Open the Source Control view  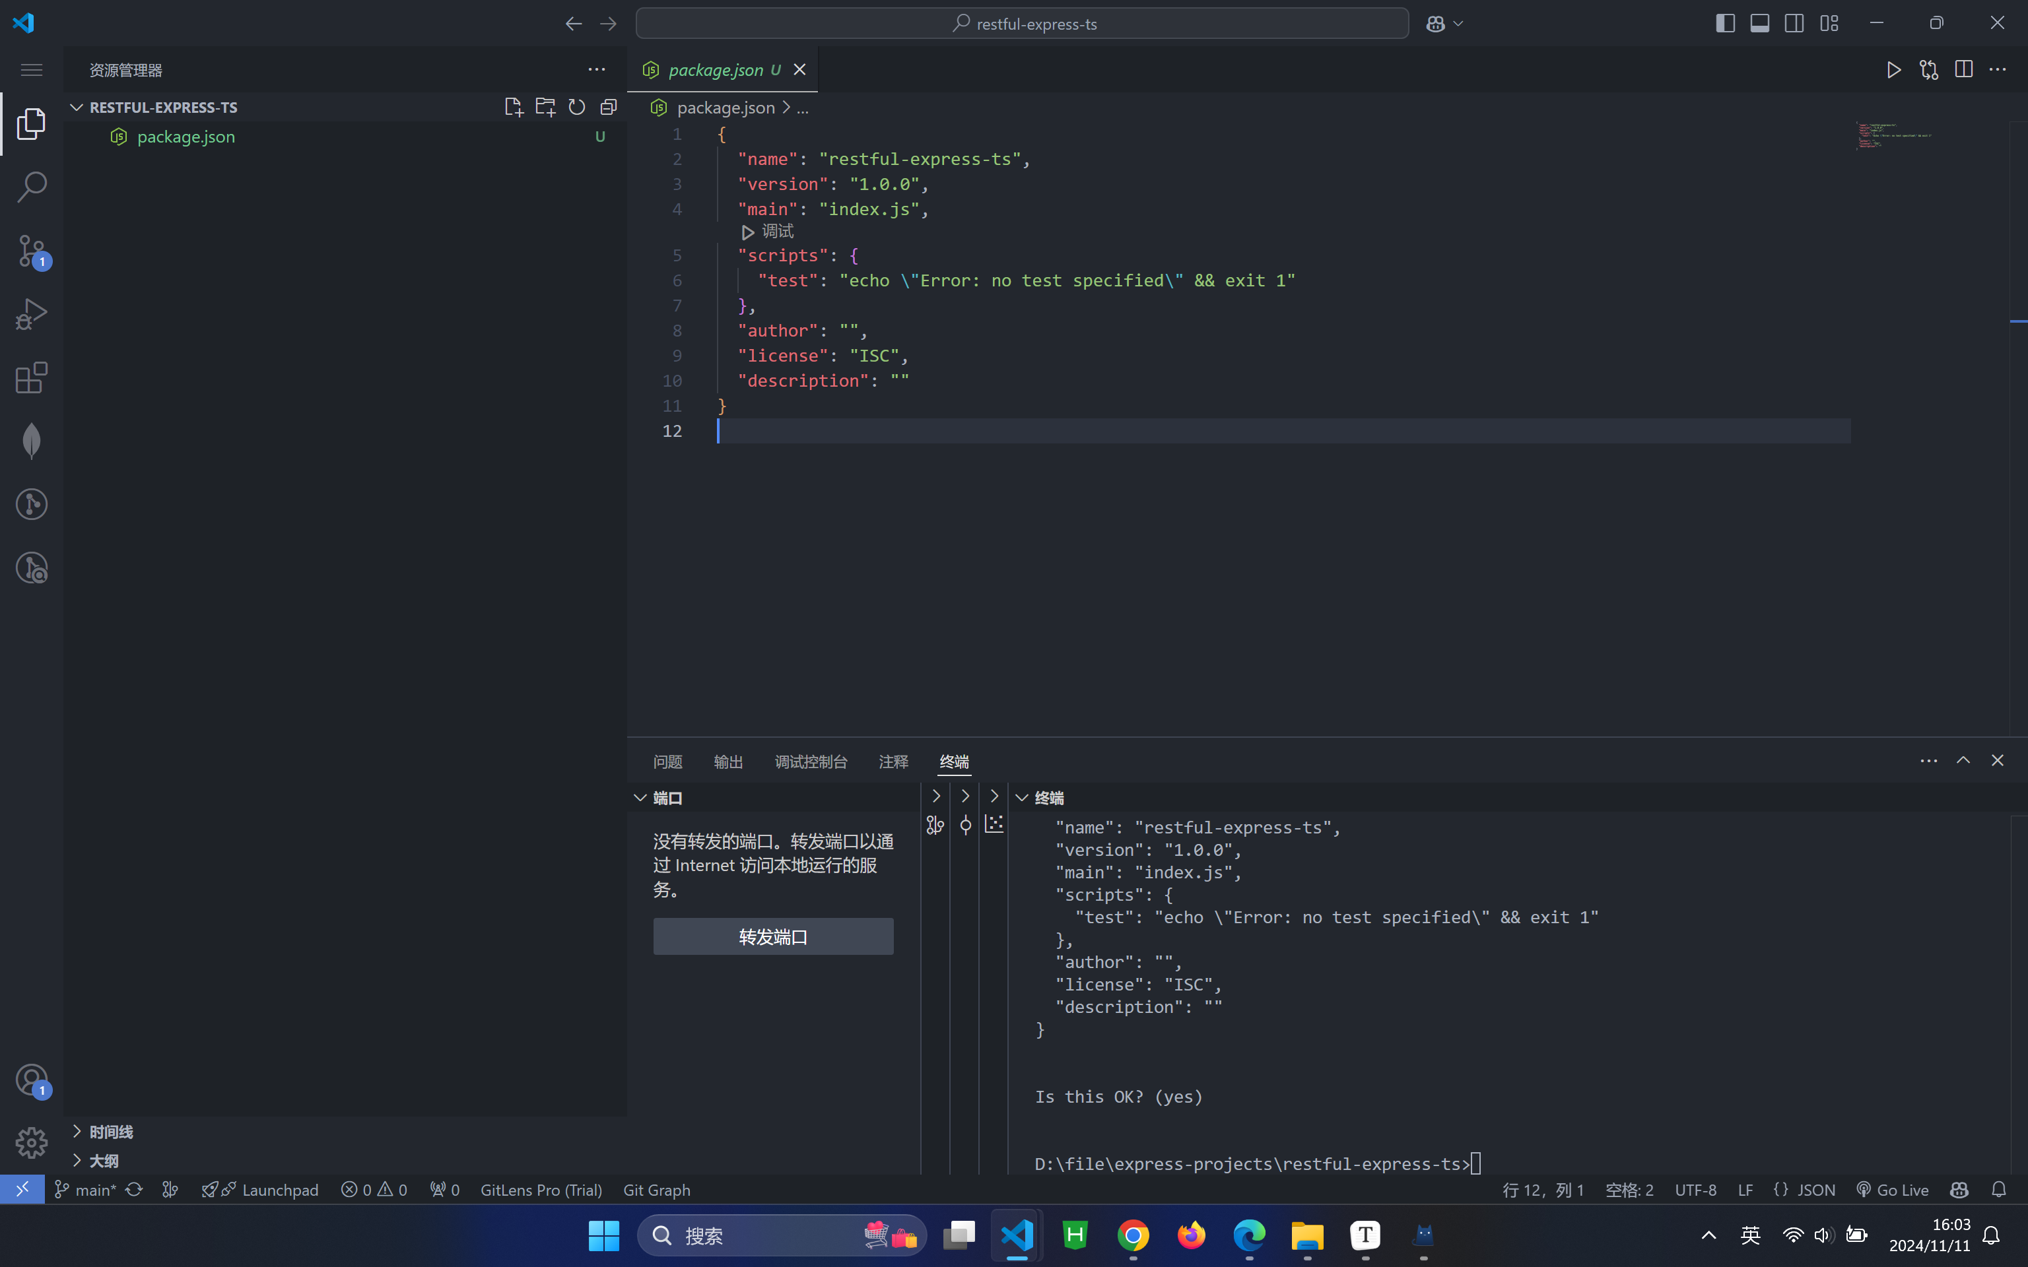pos(32,251)
